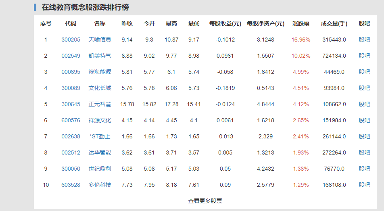
Task: Click the 名称 column header
Action: [100, 23]
